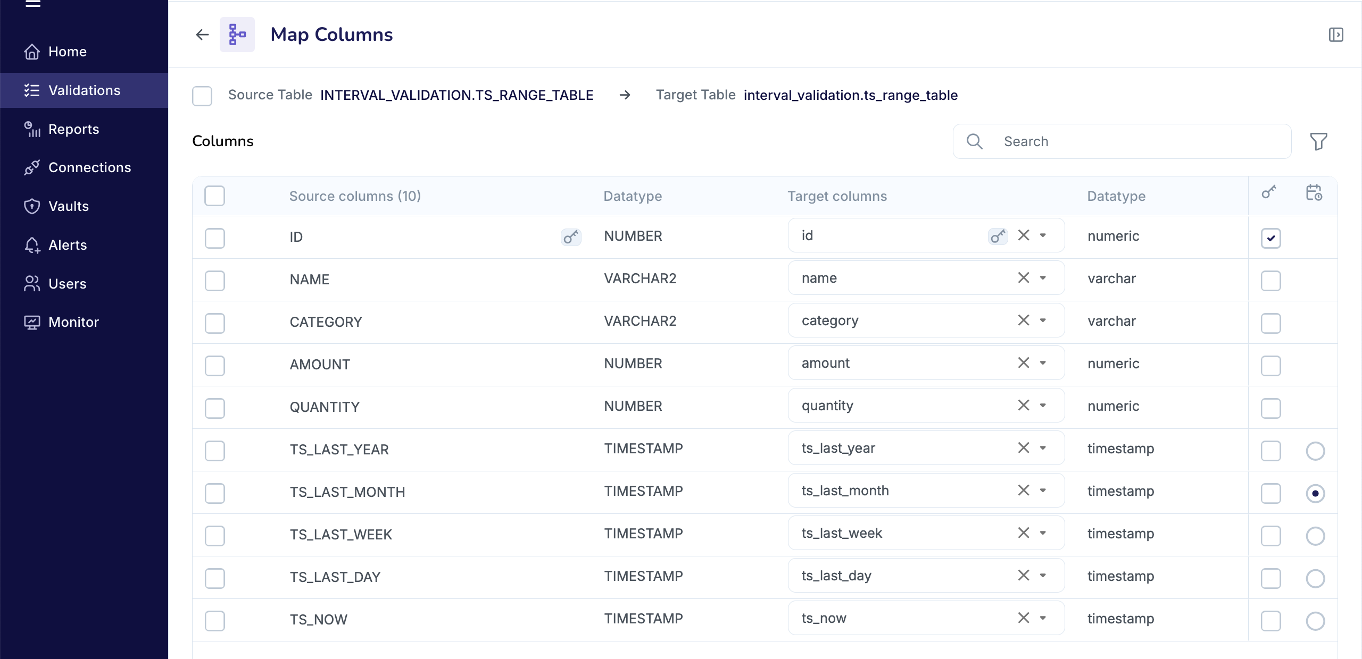Screen dimensions: 1362x659
Task: Click inside the Search field
Action: (1117, 141)
